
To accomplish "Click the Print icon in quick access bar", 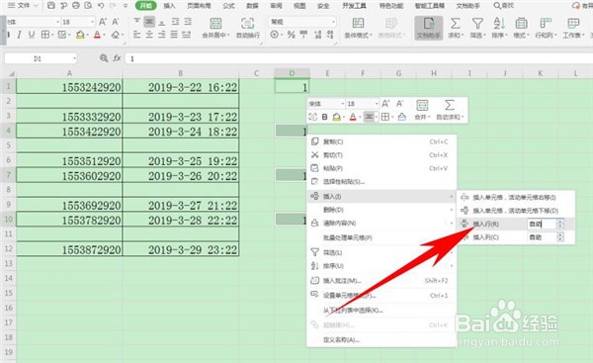I will pyautogui.click(x=76, y=5).
